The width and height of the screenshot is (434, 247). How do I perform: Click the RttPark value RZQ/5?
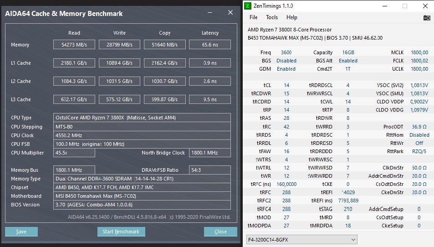pyautogui.click(x=419, y=151)
